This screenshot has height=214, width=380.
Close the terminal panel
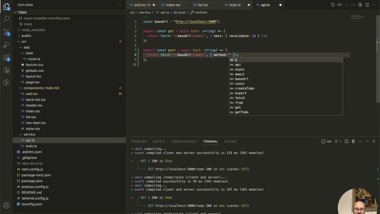(x=373, y=141)
